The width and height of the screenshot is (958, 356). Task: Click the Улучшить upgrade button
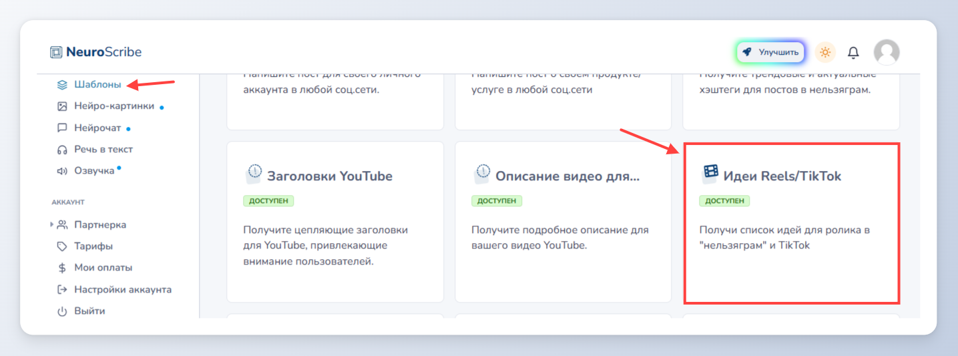click(x=771, y=52)
